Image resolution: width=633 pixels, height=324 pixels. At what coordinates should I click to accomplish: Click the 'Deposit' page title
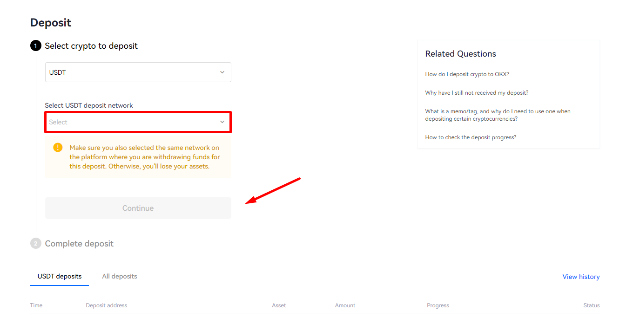51,22
